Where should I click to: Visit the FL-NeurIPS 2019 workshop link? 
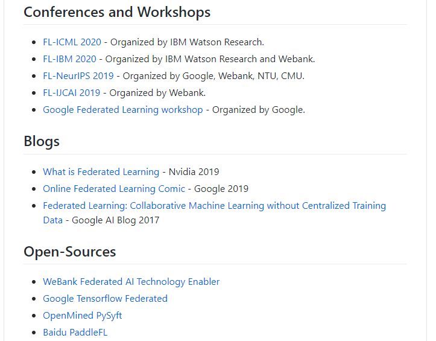point(78,76)
